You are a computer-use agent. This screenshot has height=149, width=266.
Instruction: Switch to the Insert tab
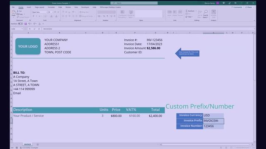pyautogui.click(x=29, y=7)
